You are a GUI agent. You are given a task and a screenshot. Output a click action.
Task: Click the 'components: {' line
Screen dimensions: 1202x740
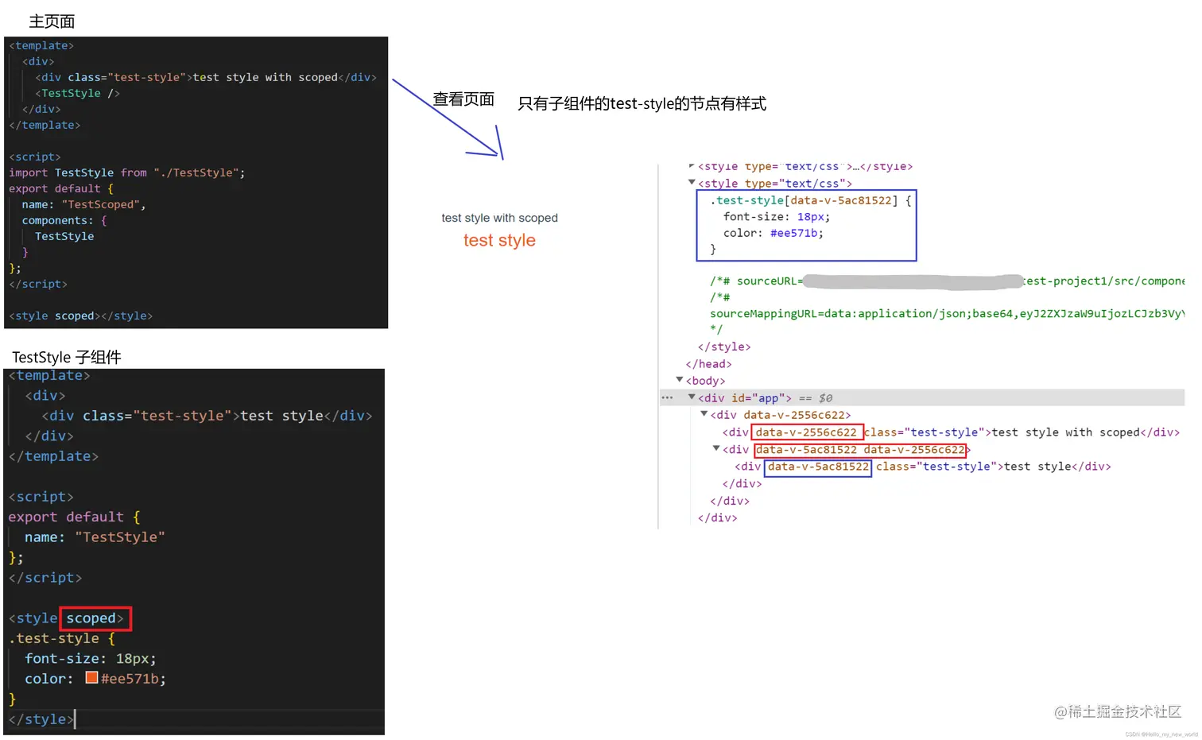64,220
